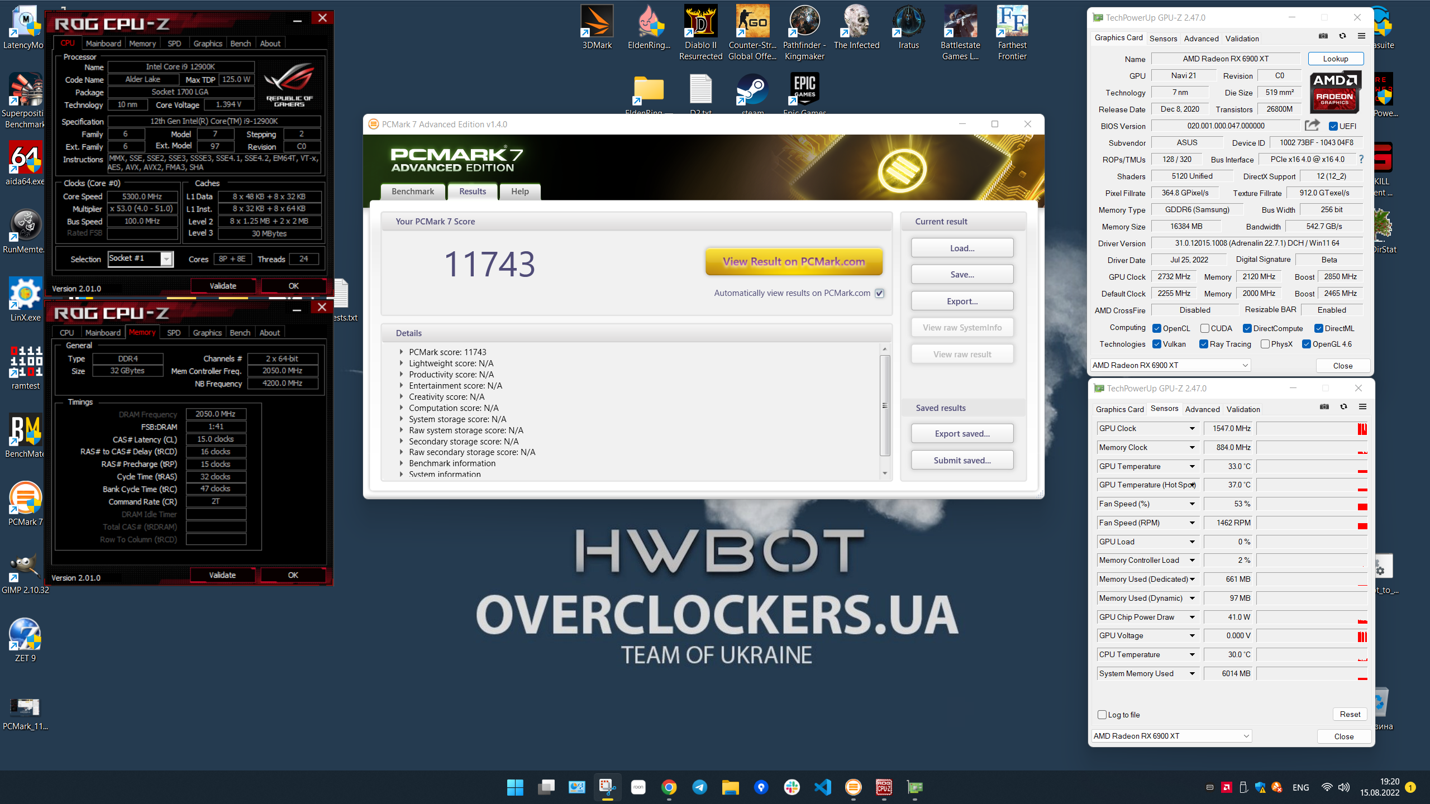Expand the Benchmark information row
Image resolution: width=1430 pixels, height=804 pixels.
click(x=401, y=463)
